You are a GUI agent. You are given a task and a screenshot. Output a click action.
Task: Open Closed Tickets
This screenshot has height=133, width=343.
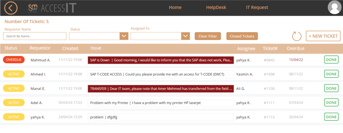[x=242, y=36]
